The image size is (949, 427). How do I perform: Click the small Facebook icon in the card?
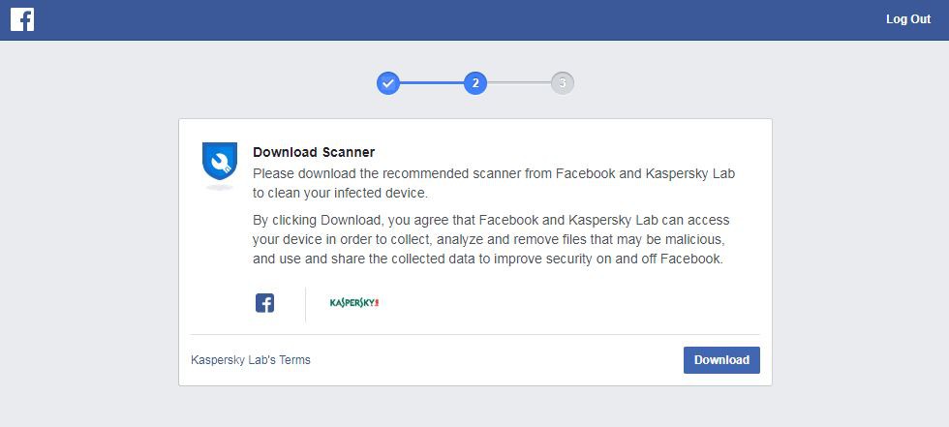(x=264, y=303)
